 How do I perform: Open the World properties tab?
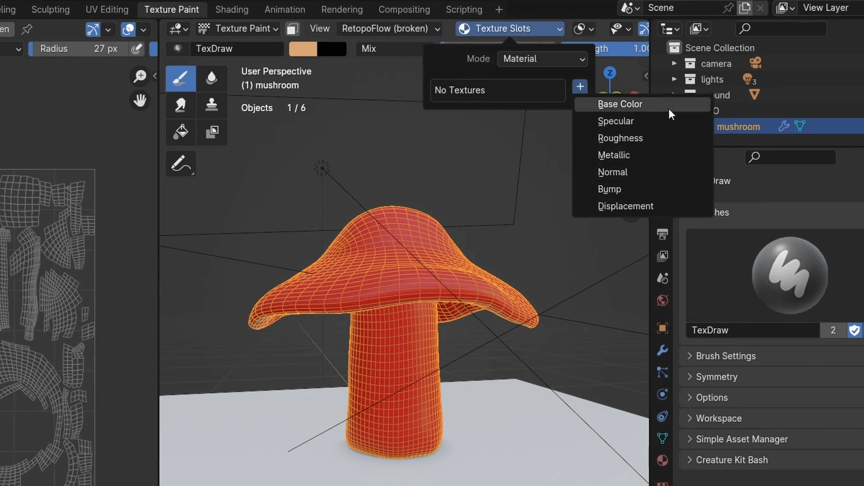[662, 300]
